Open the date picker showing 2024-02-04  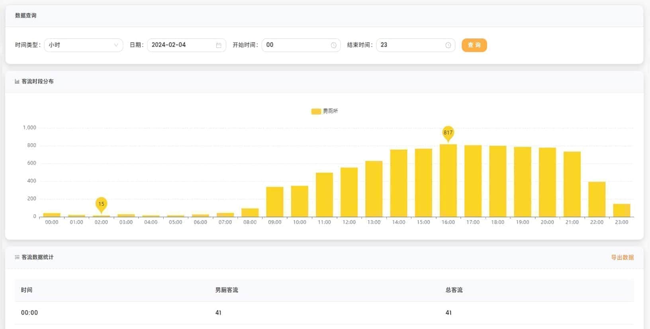click(181, 45)
